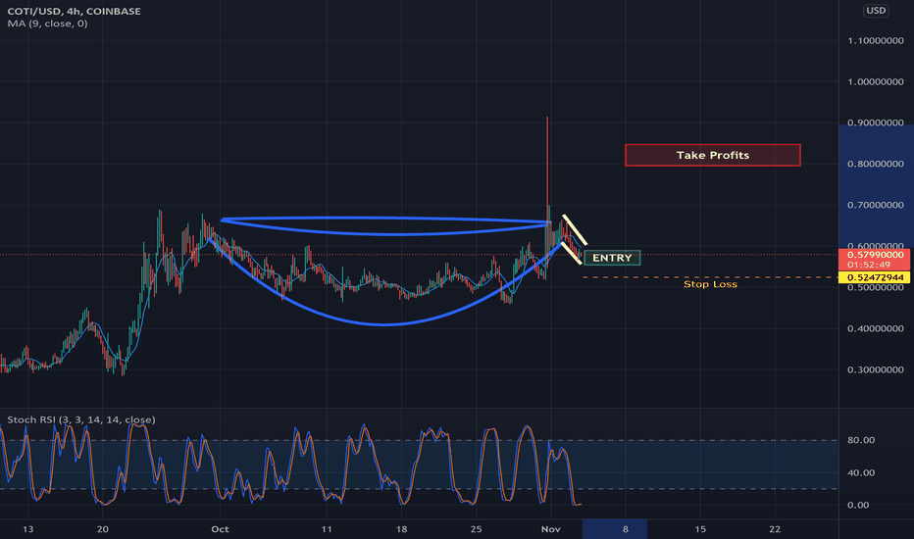Click the 1.10000000 price axis value
This screenshot has height=539, width=914.
876,41
